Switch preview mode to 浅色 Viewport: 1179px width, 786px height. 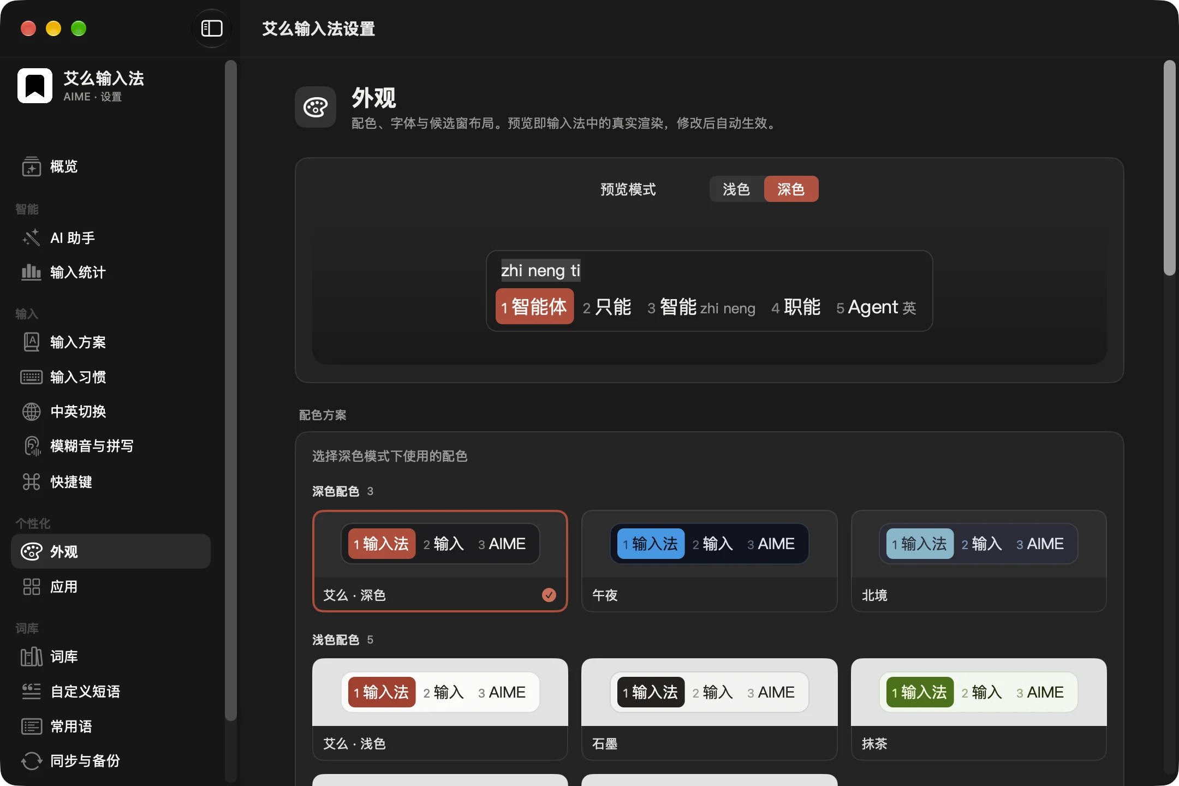point(736,189)
